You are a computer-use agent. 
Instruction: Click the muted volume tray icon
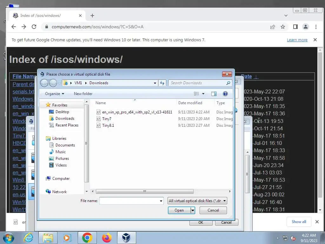[293, 238]
